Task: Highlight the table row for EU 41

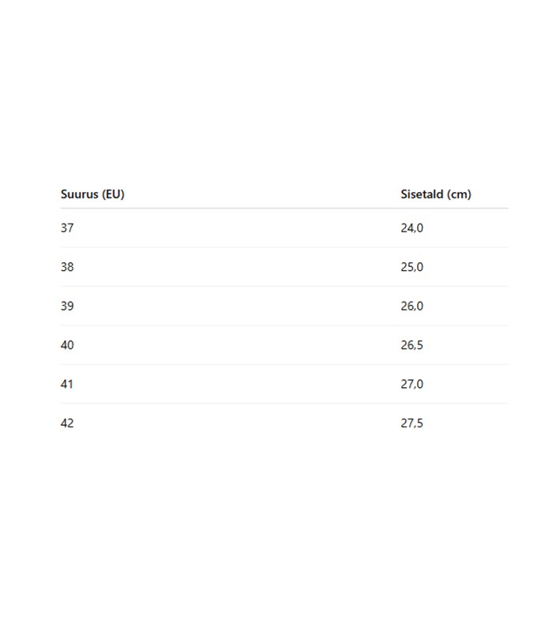Action: (x=237, y=385)
